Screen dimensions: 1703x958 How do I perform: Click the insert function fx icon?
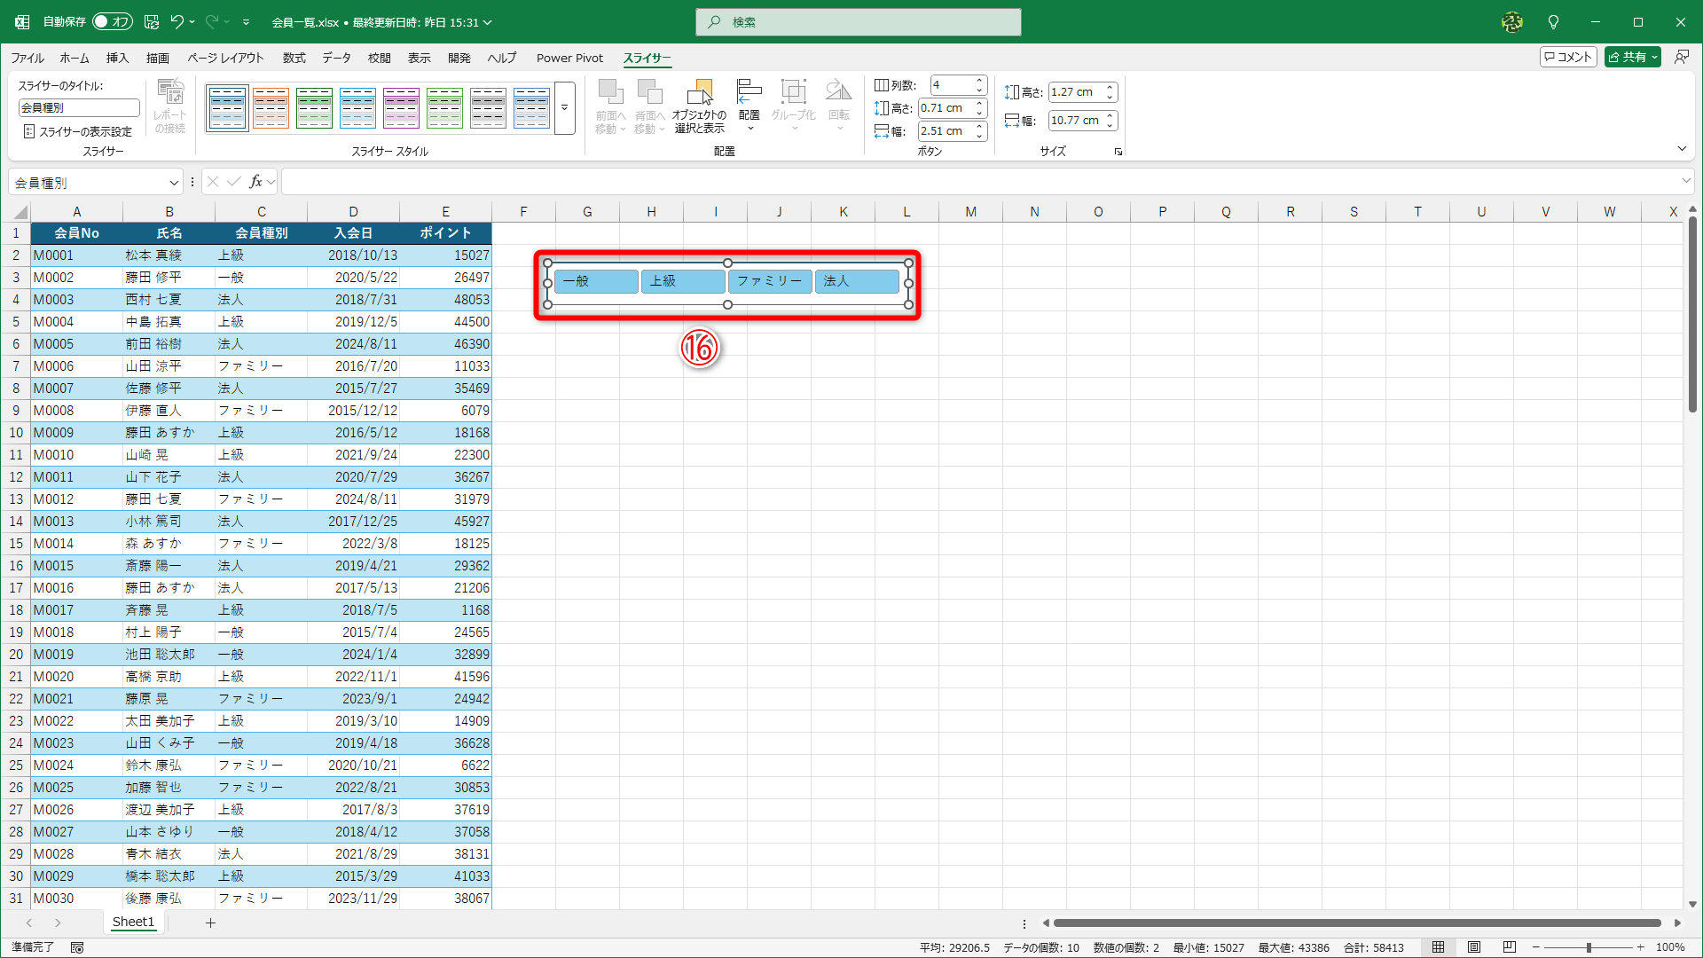pyautogui.click(x=255, y=182)
